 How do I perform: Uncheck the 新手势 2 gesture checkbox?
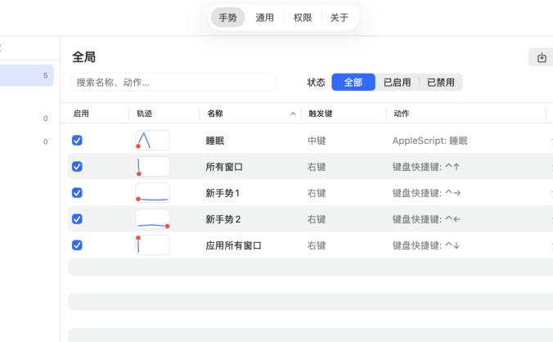pyautogui.click(x=77, y=219)
